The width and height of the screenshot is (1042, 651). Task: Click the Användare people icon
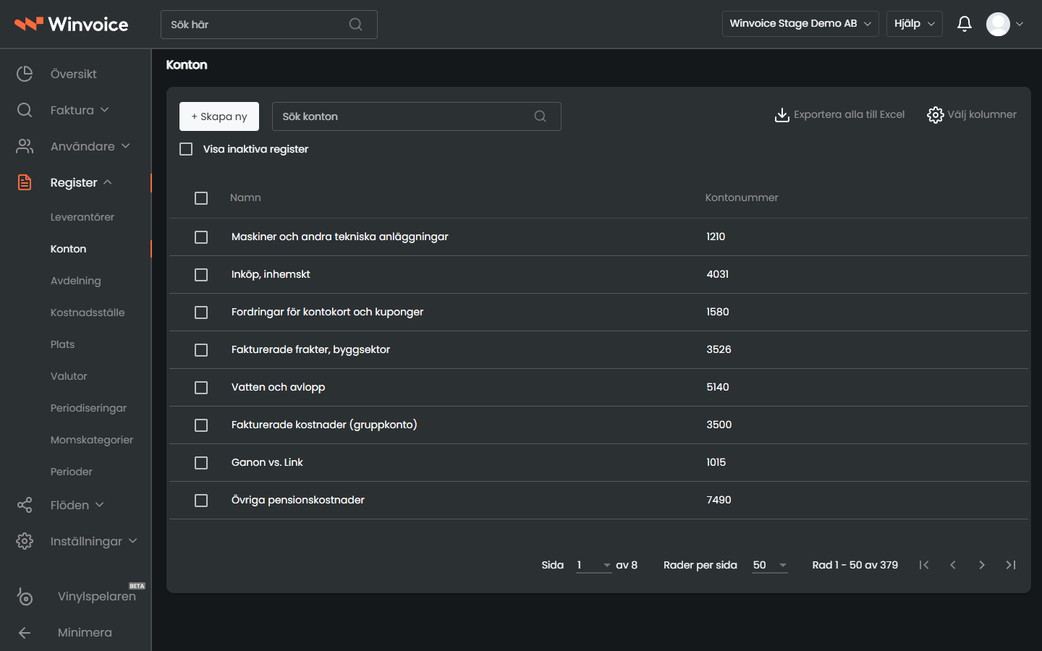pos(25,146)
